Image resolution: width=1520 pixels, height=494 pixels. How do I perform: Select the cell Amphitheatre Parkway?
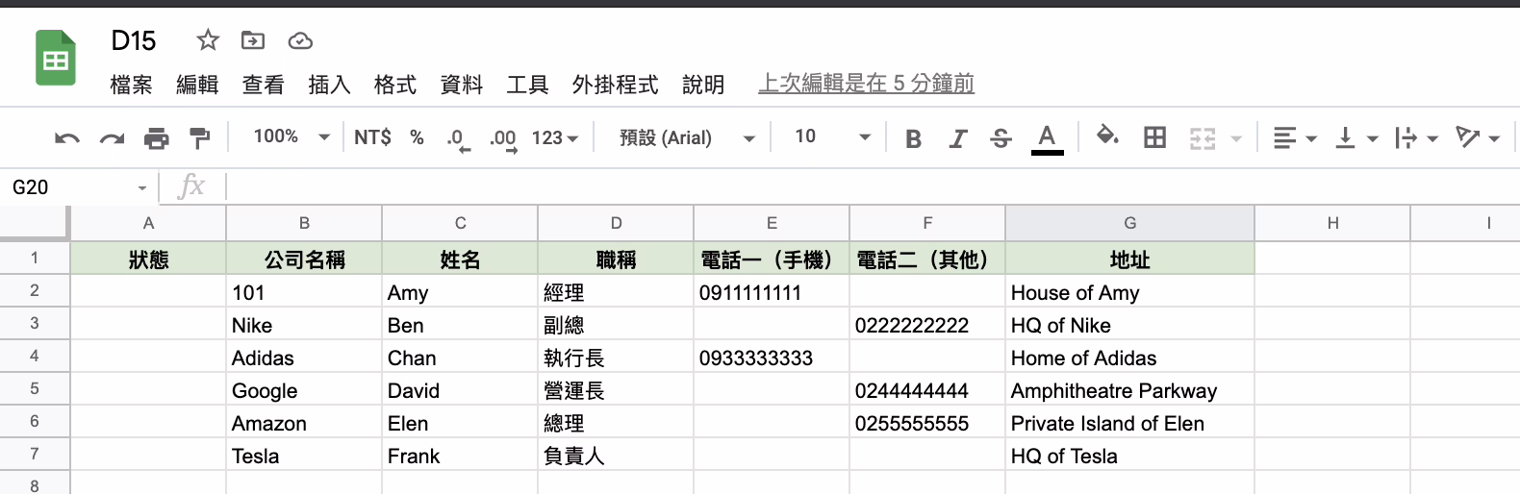coord(1129,390)
